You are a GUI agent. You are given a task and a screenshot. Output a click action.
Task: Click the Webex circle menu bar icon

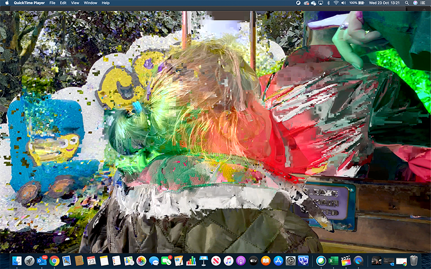[298, 3]
